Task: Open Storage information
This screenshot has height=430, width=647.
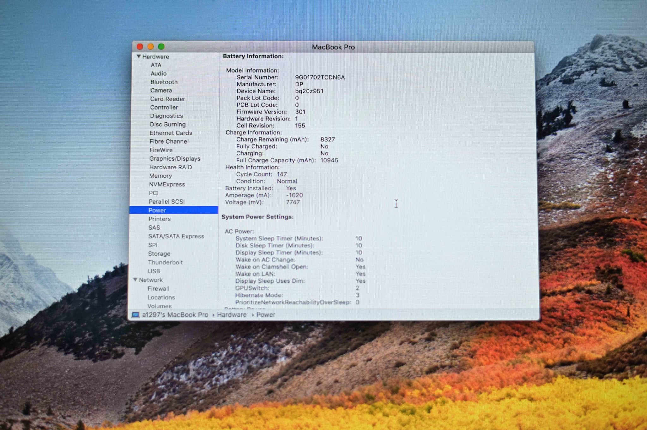Action: click(x=159, y=254)
